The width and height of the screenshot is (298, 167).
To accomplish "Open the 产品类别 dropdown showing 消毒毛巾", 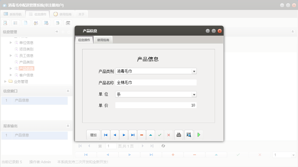I will tap(194, 71).
